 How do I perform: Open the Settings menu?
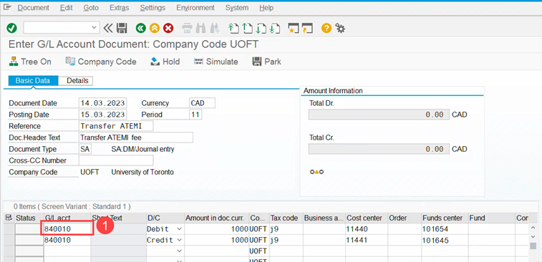[153, 8]
